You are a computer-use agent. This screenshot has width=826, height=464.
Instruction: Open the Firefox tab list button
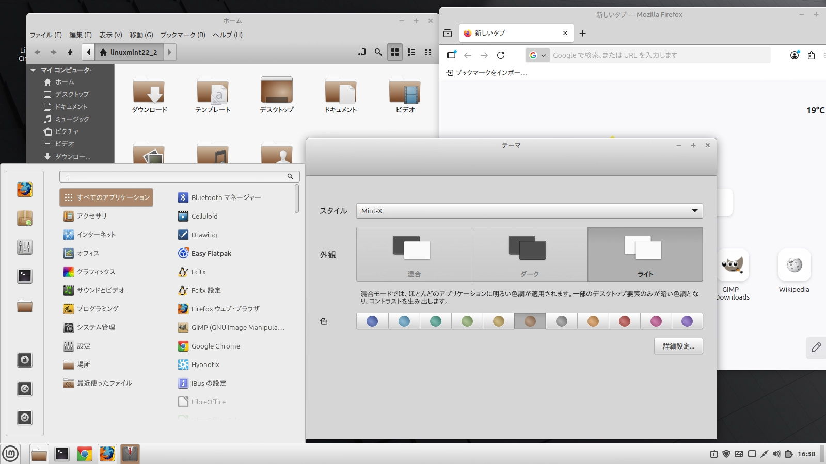point(448,33)
